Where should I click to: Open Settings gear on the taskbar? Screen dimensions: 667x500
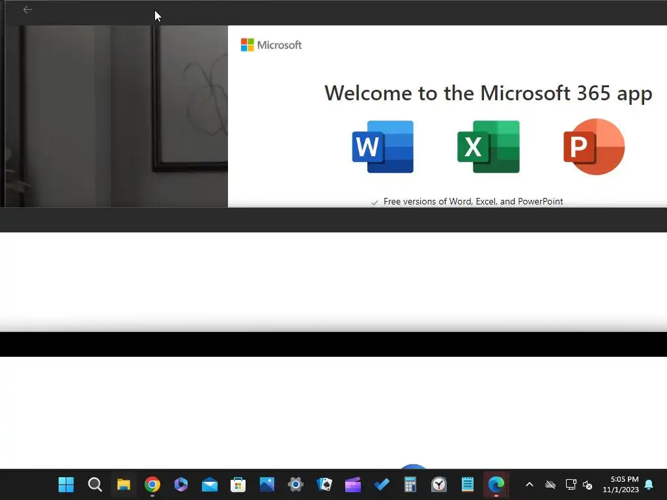(x=296, y=484)
